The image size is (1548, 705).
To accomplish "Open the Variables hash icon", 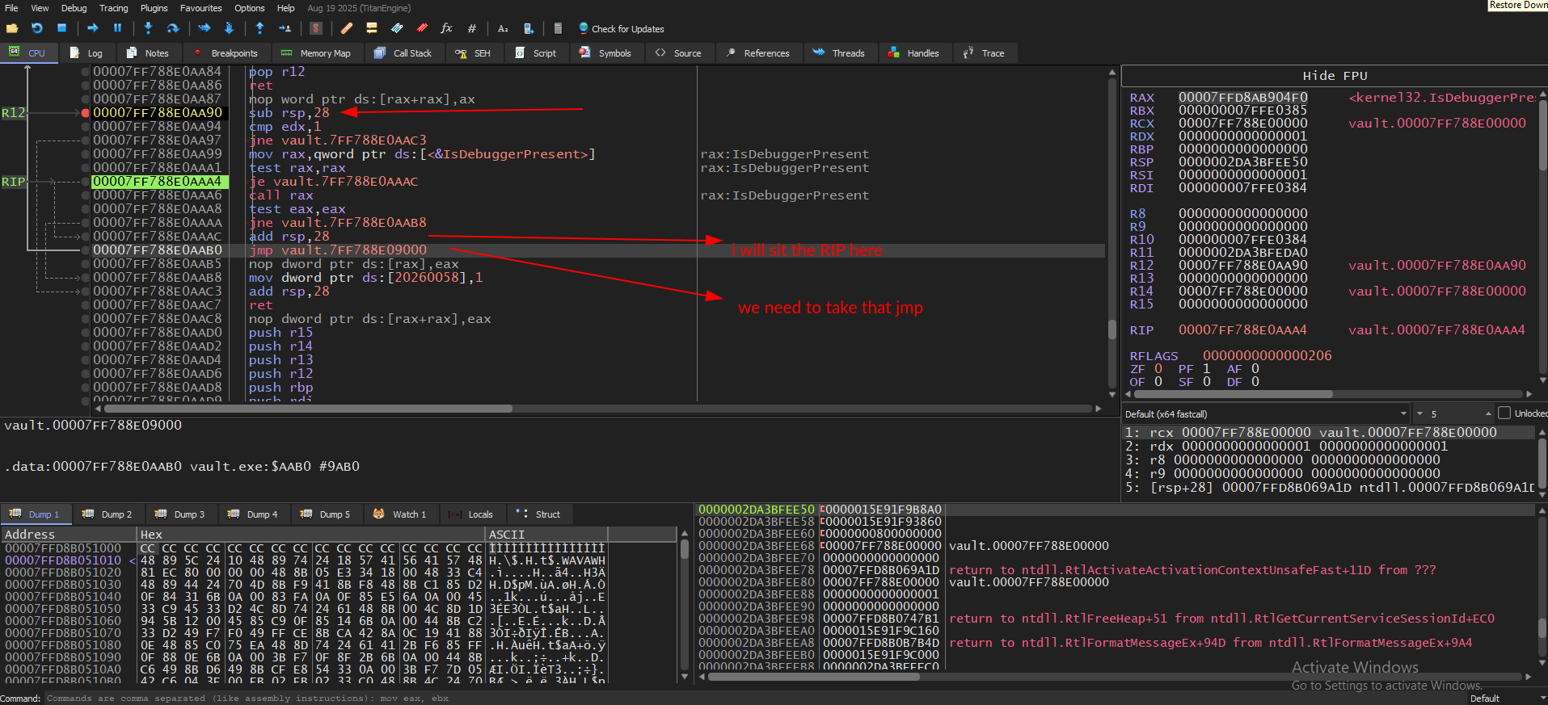I will coord(472,28).
